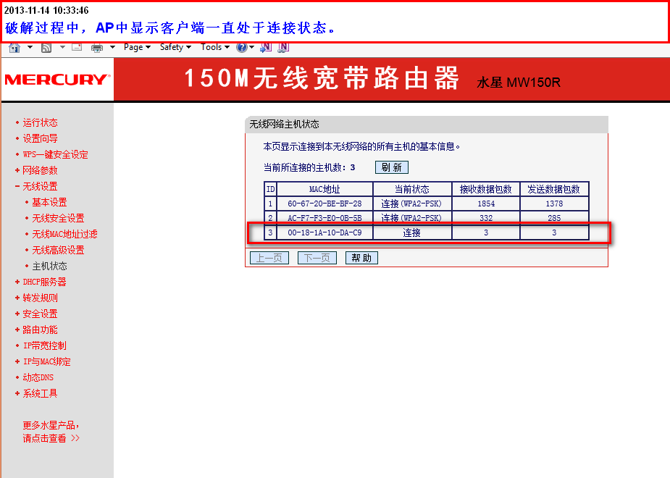Image resolution: width=670 pixels, height=478 pixels.
Task: Click the 连接 status for row 3
Action: 412,232
